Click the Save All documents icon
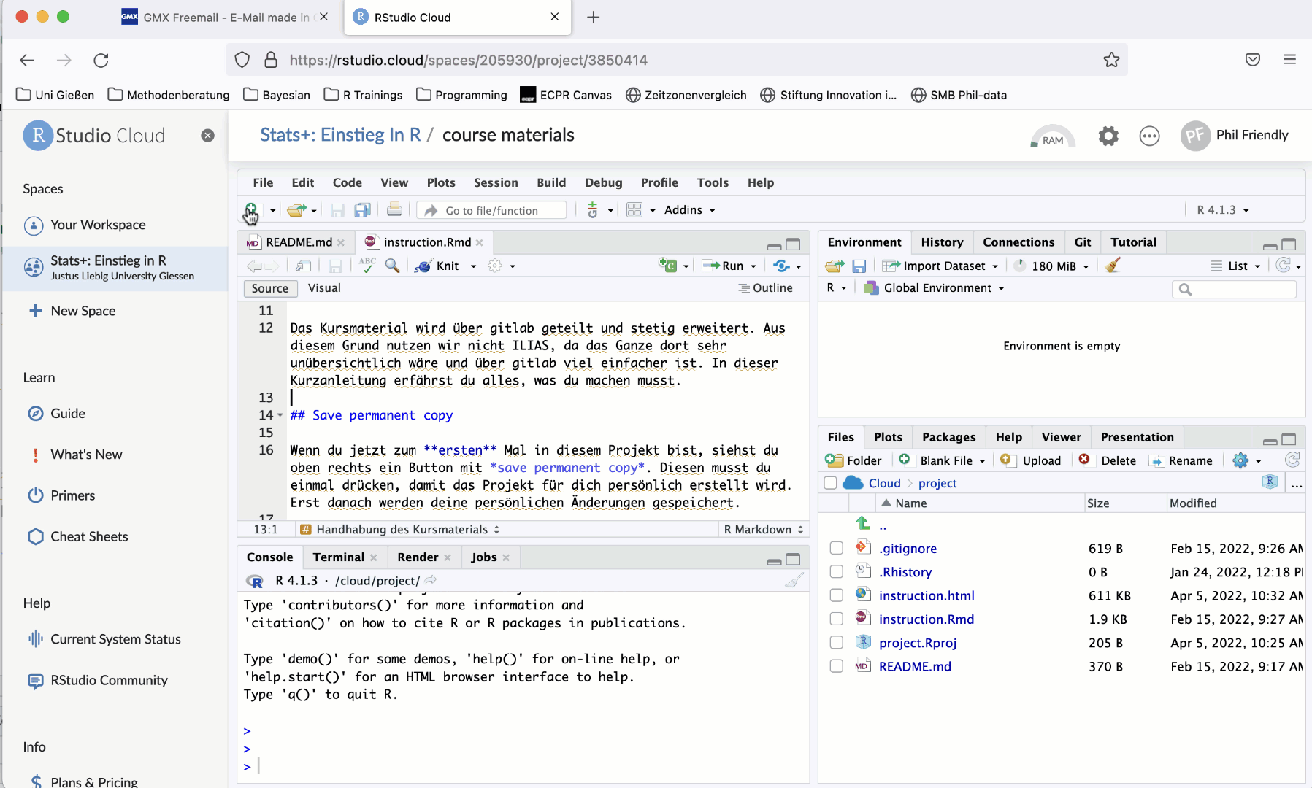1312x788 pixels. [362, 210]
